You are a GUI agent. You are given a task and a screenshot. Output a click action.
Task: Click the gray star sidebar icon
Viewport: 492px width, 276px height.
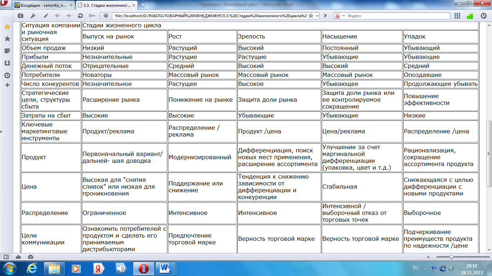[x=7, y=39]
